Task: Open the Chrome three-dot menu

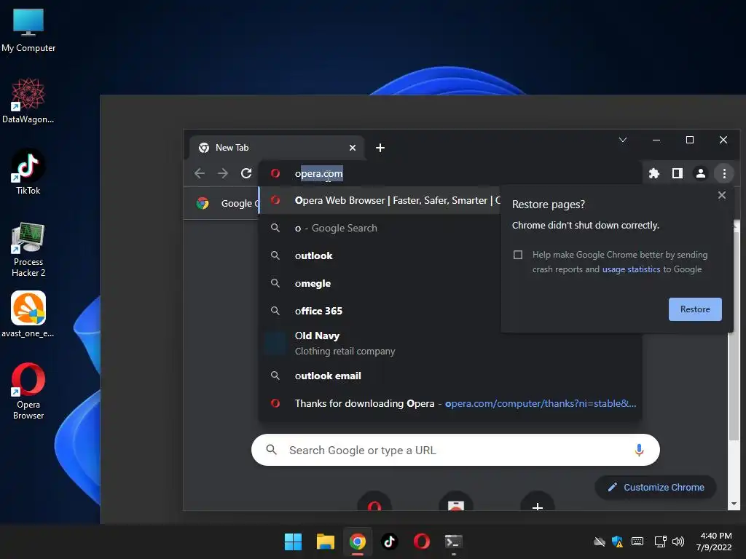Action: pos(724,173)
